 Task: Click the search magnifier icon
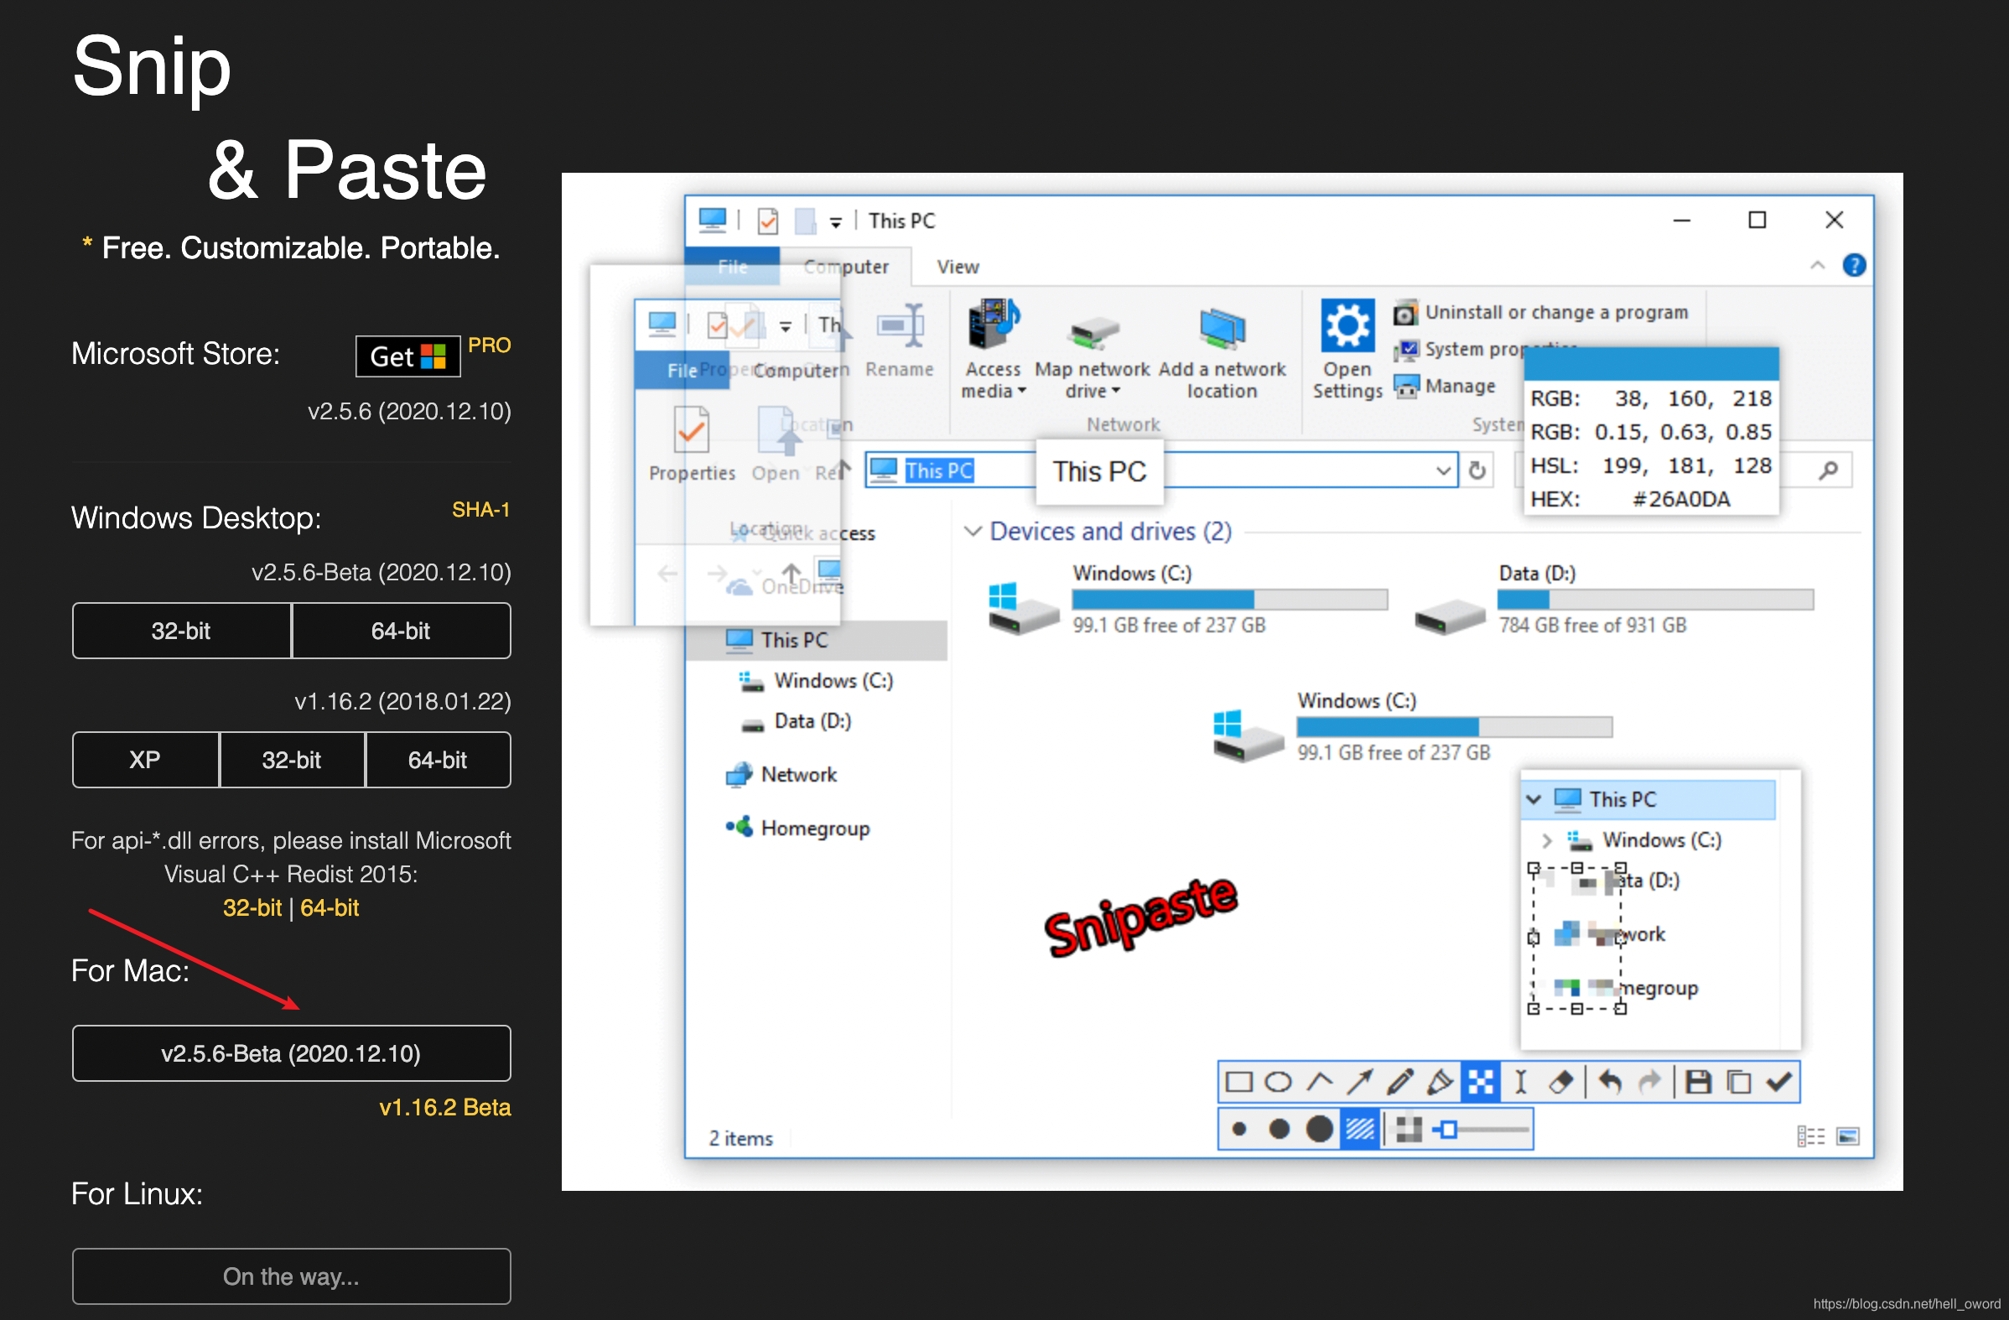(x=1829, y=470)
